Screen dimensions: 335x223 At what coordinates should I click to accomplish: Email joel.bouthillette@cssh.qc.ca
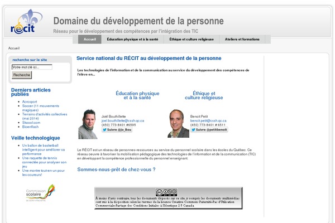click(x=122, y=120)
